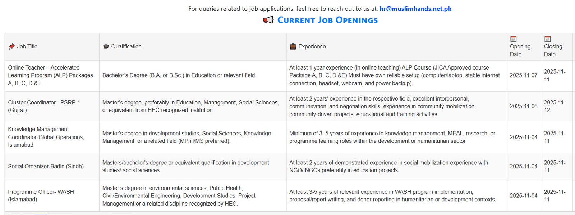Click the Job Title column header text
Screen dimensions: 575x215
pos(27,47)
